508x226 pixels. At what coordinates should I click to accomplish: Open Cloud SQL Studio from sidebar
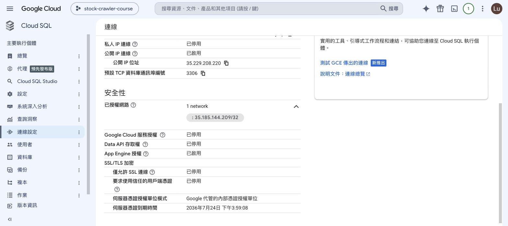42,81
